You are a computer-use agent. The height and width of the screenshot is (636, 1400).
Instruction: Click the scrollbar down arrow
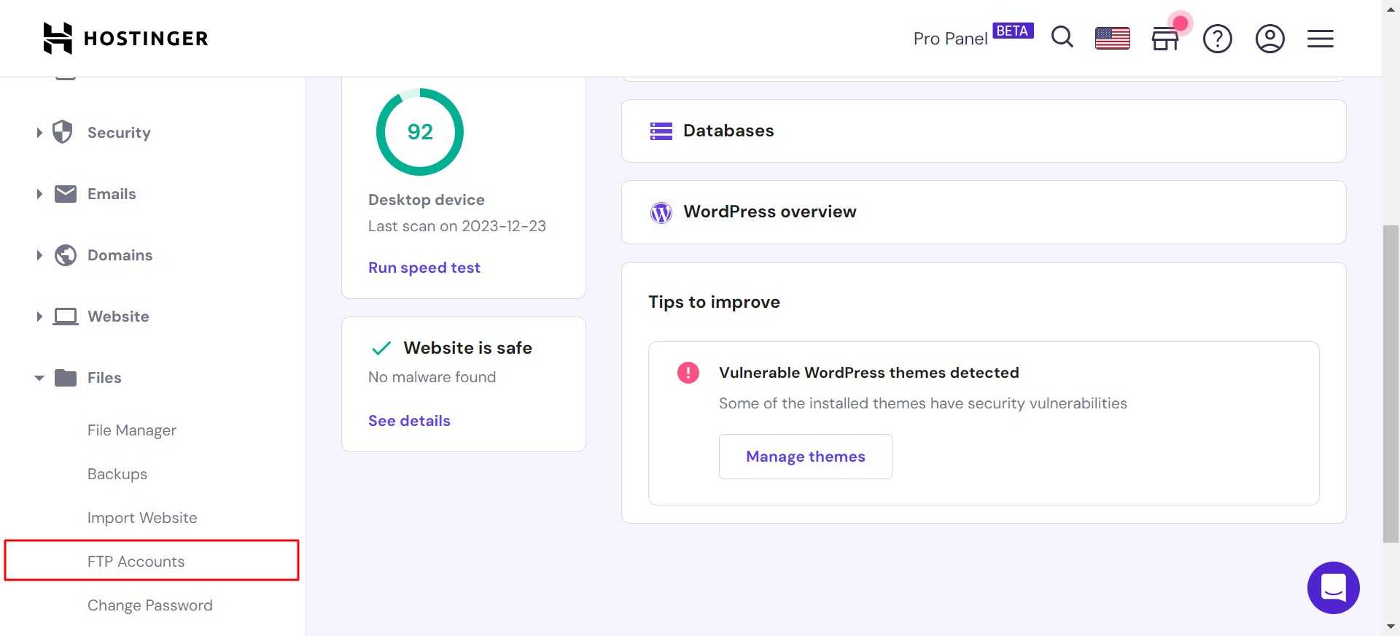1391,627
